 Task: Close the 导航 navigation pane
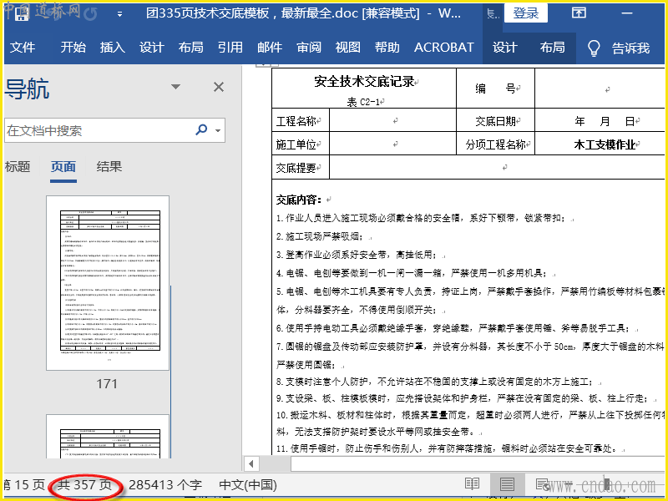pos(219,87)
